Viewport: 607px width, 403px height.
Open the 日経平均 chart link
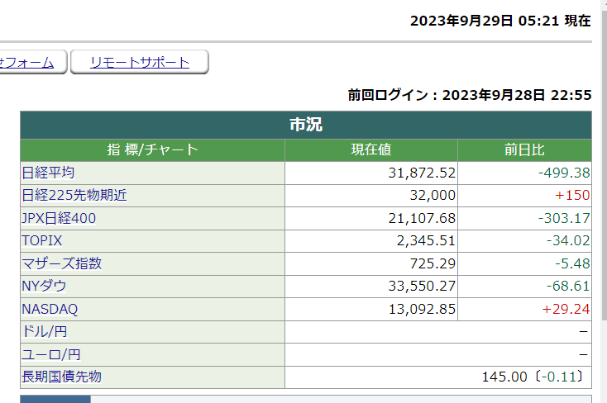(48, 173)
